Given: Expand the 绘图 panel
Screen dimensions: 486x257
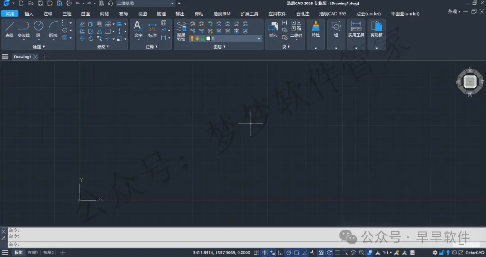Looking at the screenshot, I should click(x=39, y=47).
